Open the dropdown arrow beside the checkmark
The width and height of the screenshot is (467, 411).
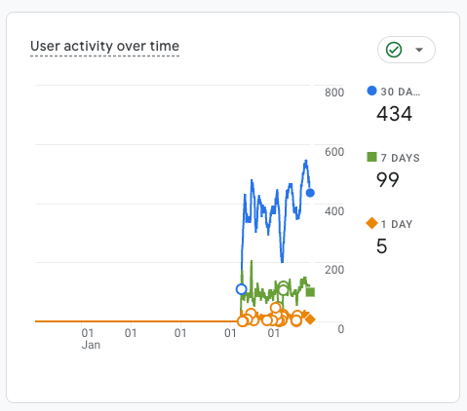click(419, 50)
